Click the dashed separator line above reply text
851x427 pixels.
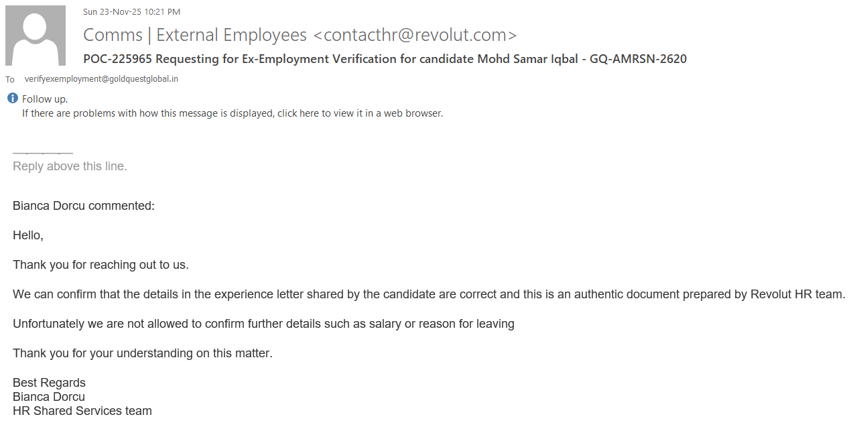pos(43,154)
